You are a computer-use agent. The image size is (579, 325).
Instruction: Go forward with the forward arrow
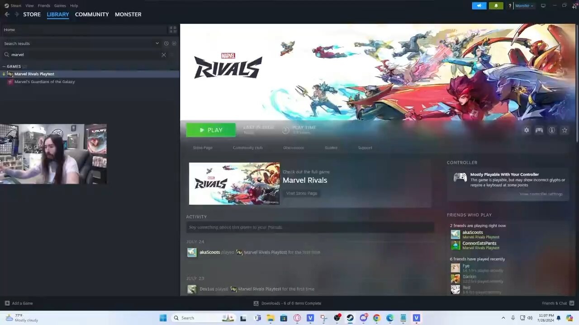tap(17, 14)
